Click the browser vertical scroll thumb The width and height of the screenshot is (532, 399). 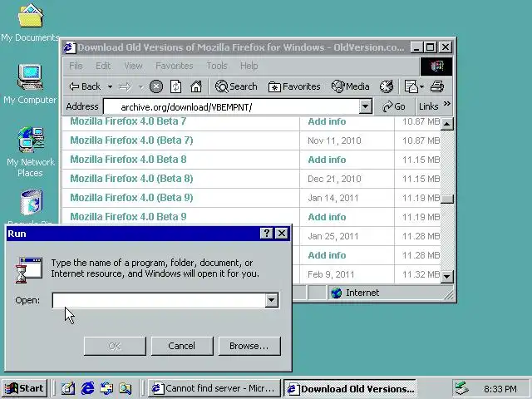click(447, 199)
